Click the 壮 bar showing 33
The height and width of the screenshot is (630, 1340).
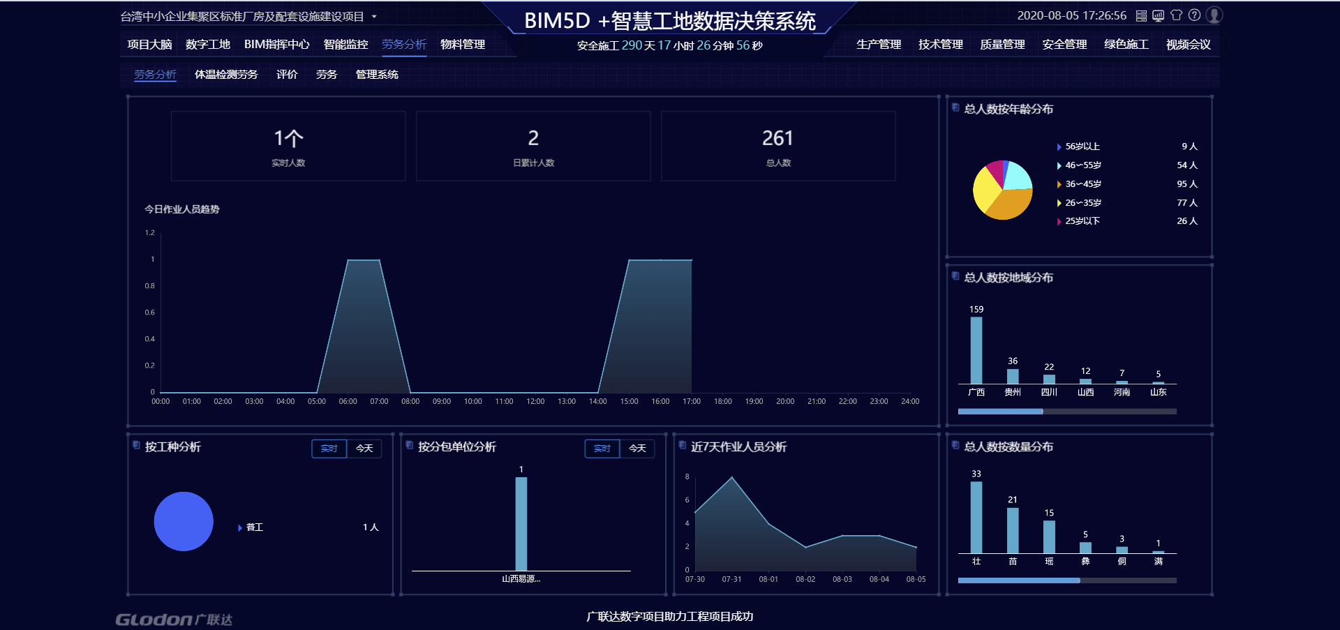pyautogui.click(x=976, y=518)
